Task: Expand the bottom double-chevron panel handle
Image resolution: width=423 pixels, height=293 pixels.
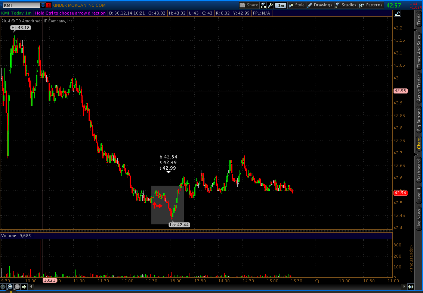Action: [11, 292]
